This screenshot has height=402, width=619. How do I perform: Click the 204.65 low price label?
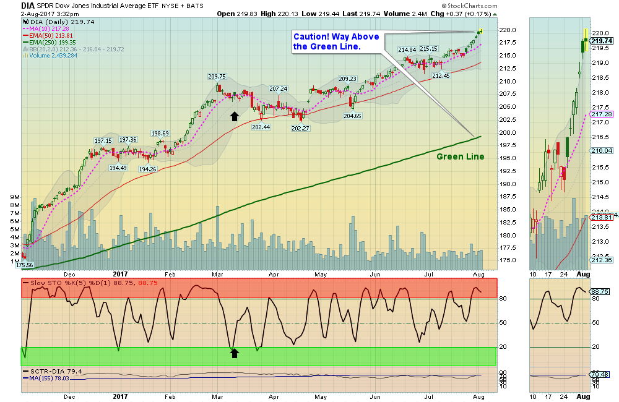pyautogui.click(x=353, y=116)
